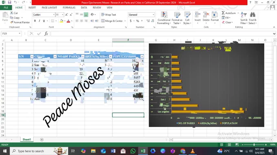Image resolution: width=277 pixels, height=155 pixels.
Task: Switch to the PAGE LAYOUT tab
Action: pos(49,8)
